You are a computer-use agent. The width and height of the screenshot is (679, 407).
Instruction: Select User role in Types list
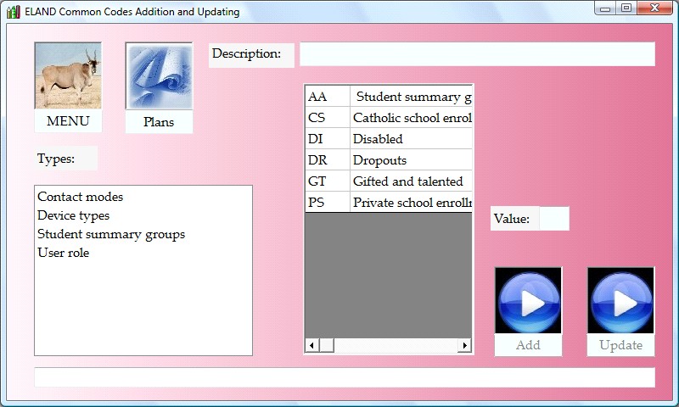tap(63, 253)
